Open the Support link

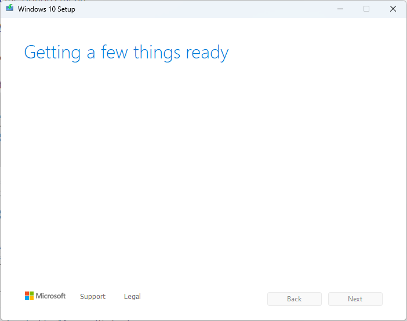click(x=93, y=297)
